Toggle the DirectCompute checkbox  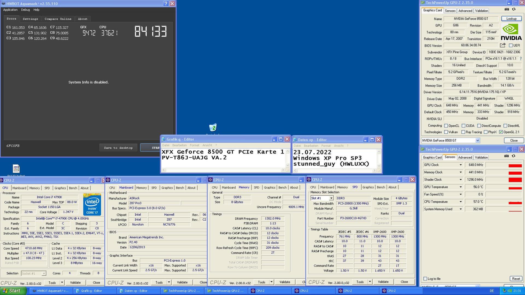point(479,126)
